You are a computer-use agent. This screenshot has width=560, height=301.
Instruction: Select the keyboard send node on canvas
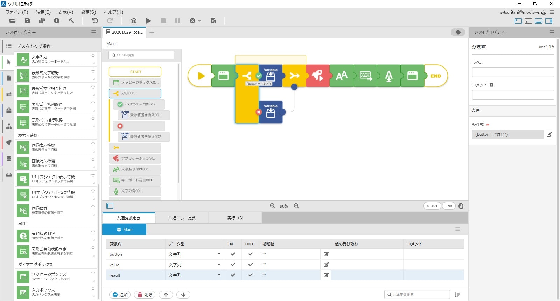365,76
